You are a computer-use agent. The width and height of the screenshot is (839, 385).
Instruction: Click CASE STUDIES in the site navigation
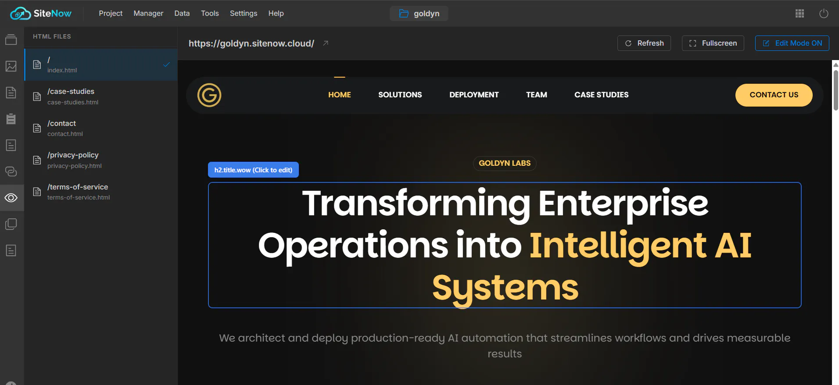pyautogui.click(x=602, y=95)
